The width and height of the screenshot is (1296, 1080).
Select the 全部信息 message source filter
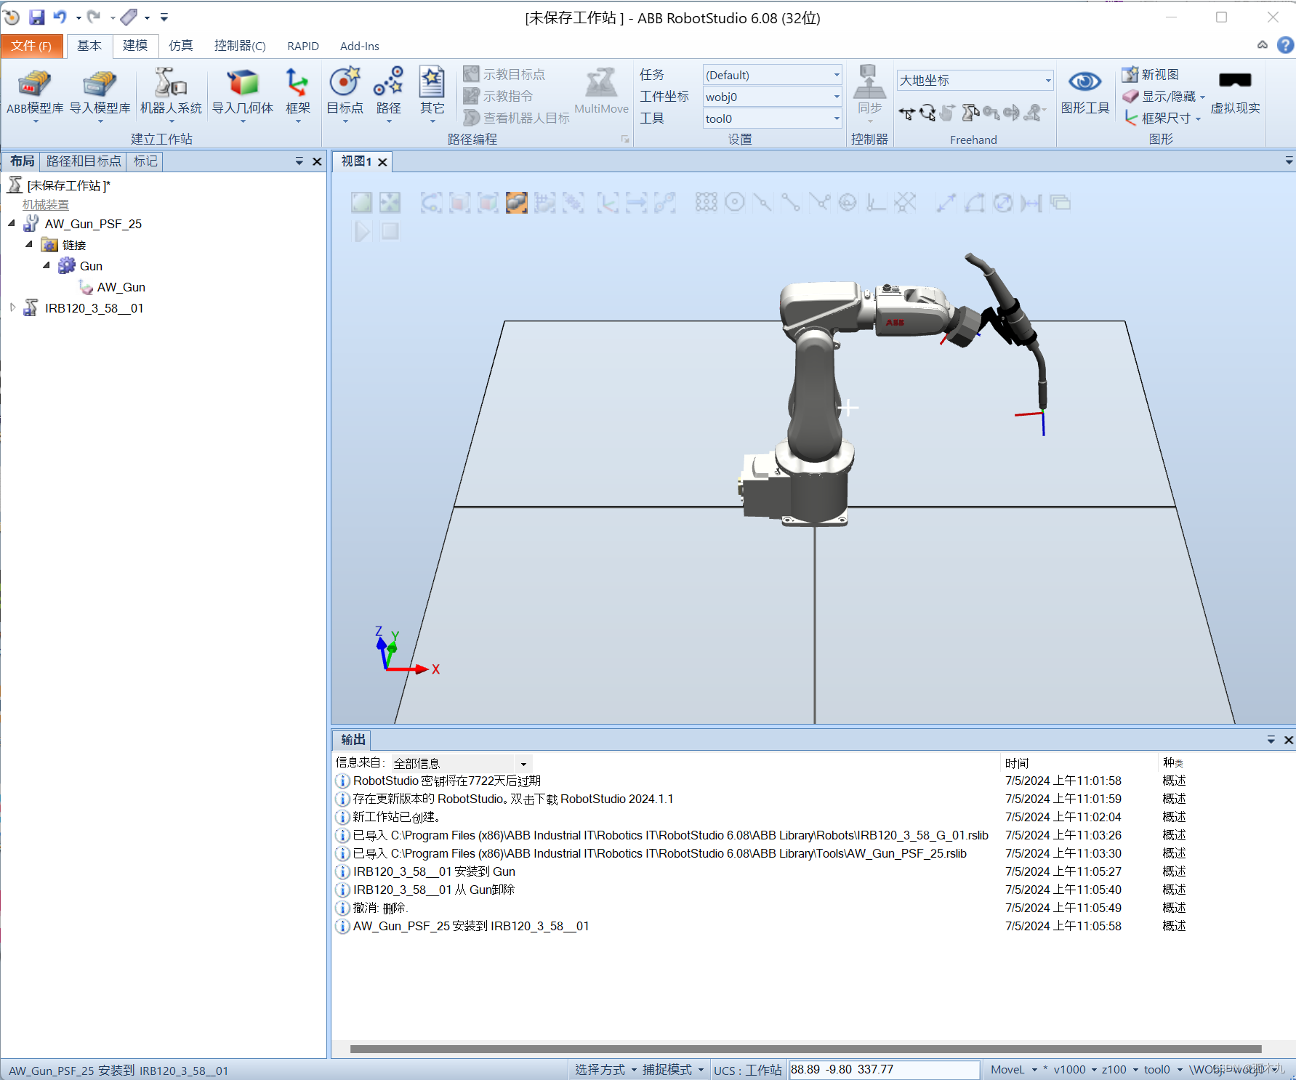(456, 763)
